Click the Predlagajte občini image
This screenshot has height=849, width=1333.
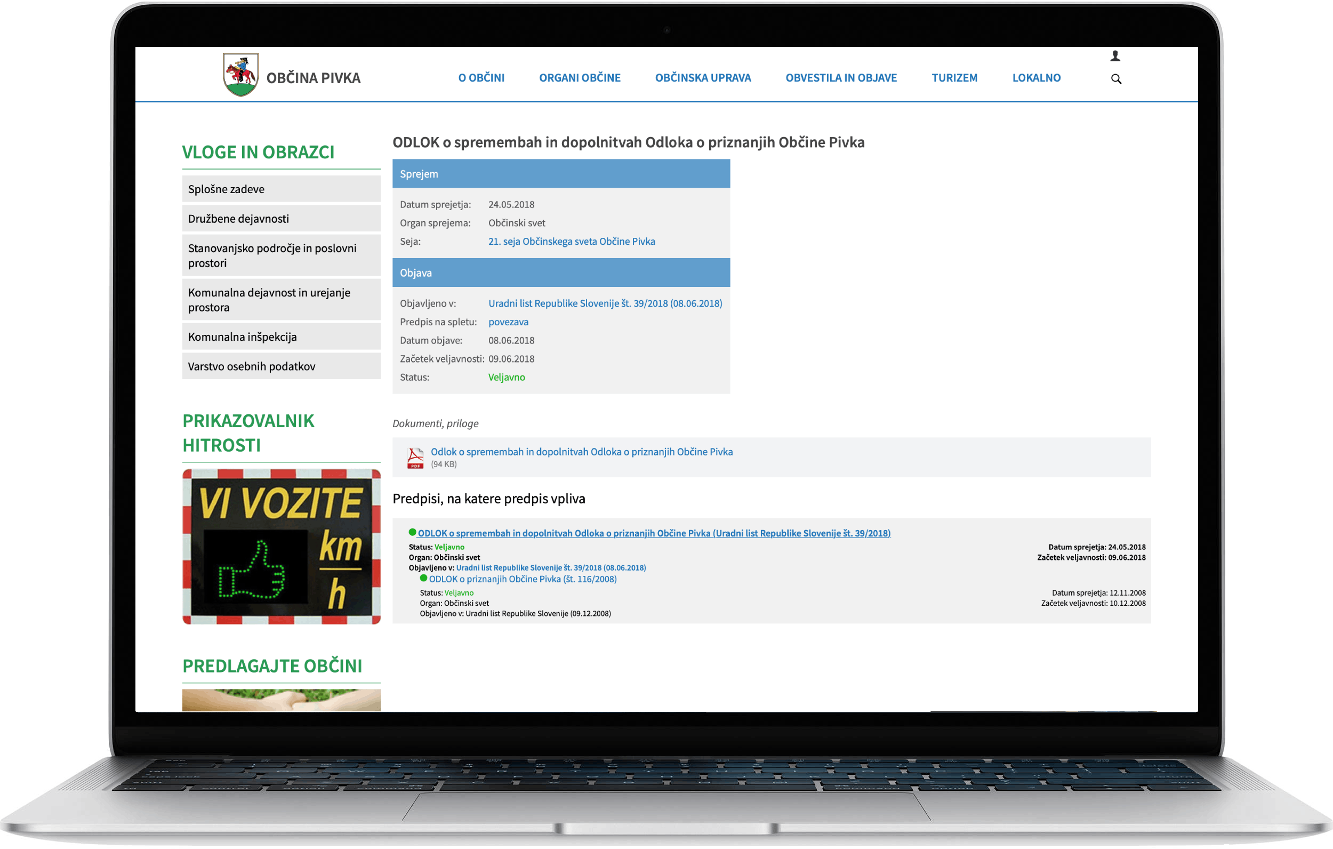(281, 700)
